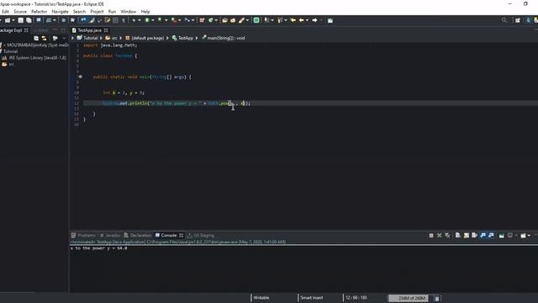Click the (default package) breadcrumb
Viewport: 538px width, 303px height.
(x=145, y=38)
